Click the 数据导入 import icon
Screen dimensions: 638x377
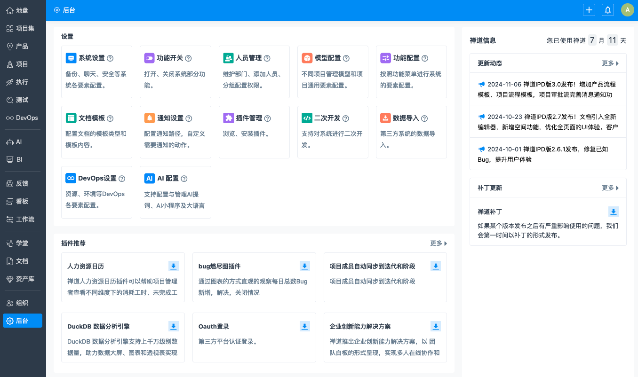[385, 118]
